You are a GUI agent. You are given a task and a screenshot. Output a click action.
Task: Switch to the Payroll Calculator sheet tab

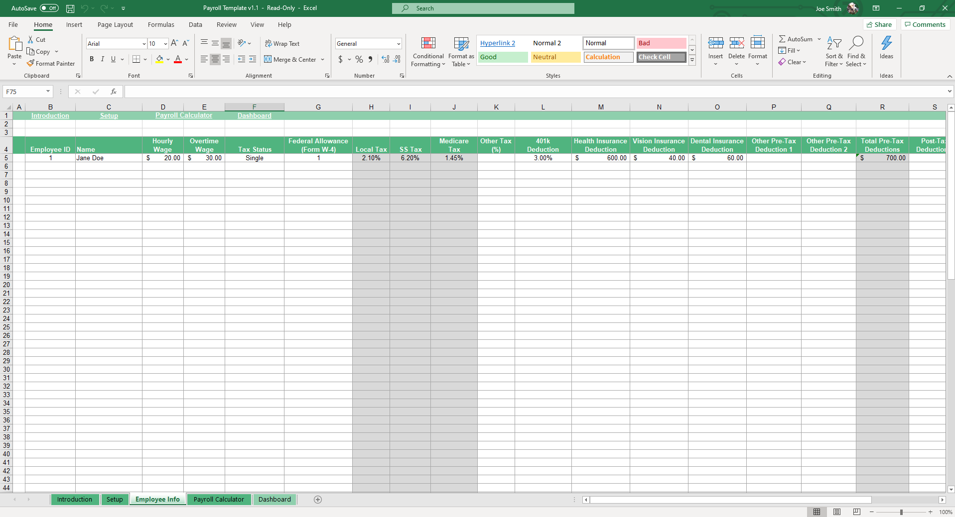click(x=219, y=500)
